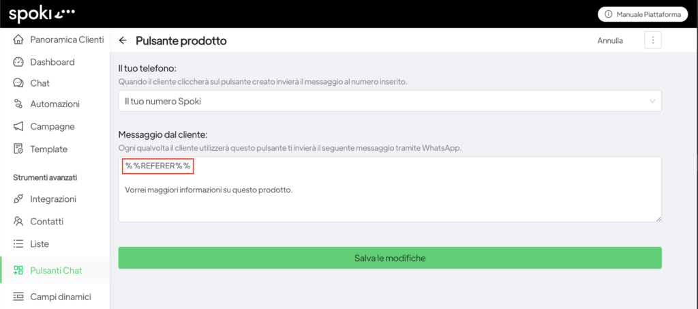Click the Annulla link
Screen dimensions: 698x309
(x=610, y=41)
